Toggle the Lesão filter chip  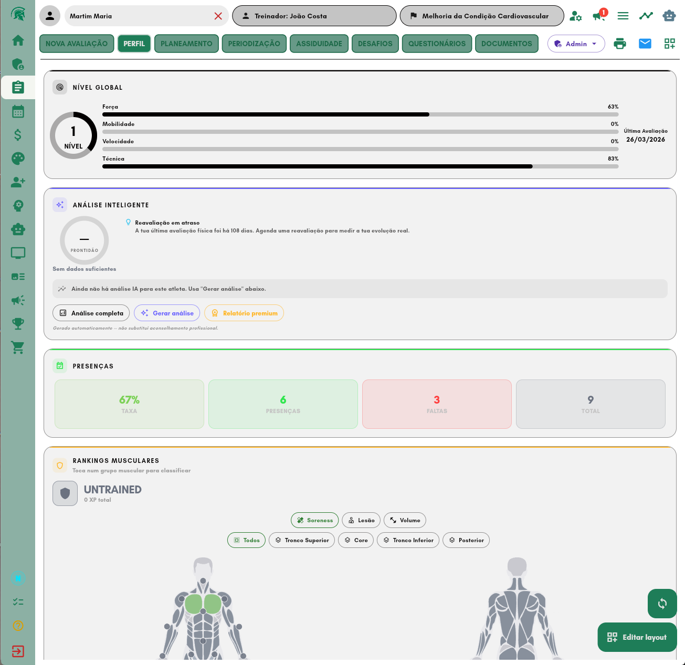point(361,520)
